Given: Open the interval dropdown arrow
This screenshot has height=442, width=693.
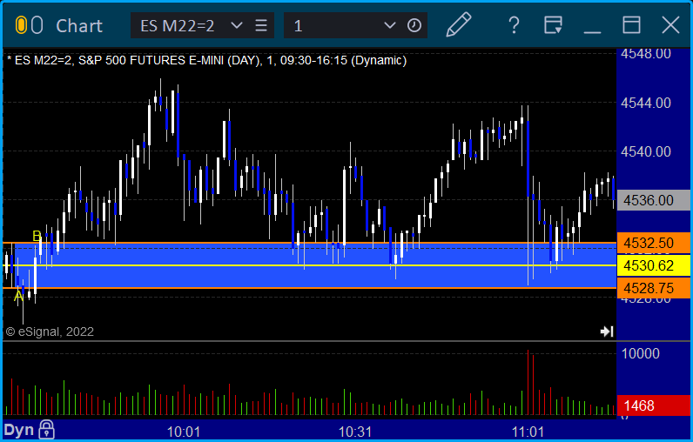Looking at the screenshot, I should coord(389,25).
